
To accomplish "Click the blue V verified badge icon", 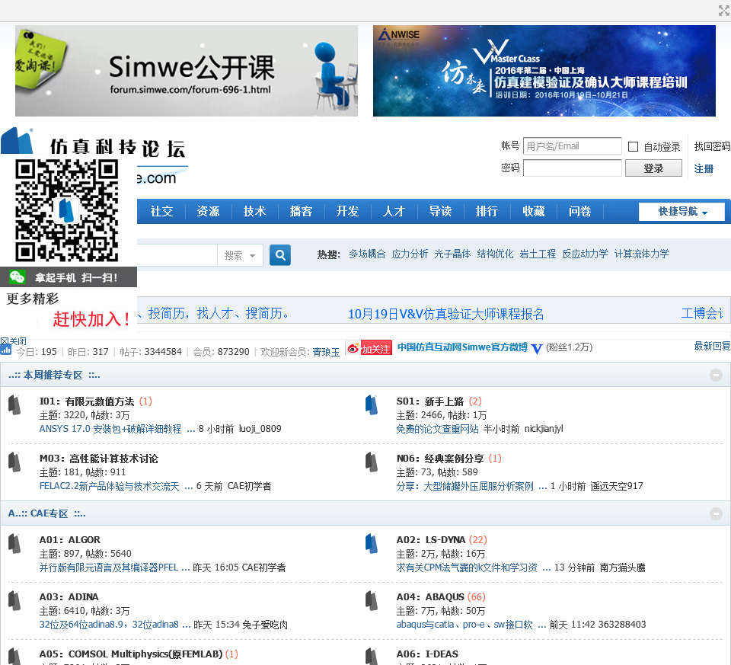I will pos(537,348).
